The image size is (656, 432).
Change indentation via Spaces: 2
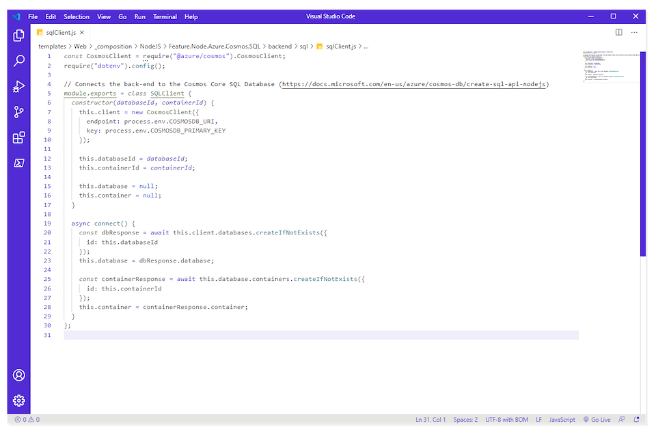point(465,420)
